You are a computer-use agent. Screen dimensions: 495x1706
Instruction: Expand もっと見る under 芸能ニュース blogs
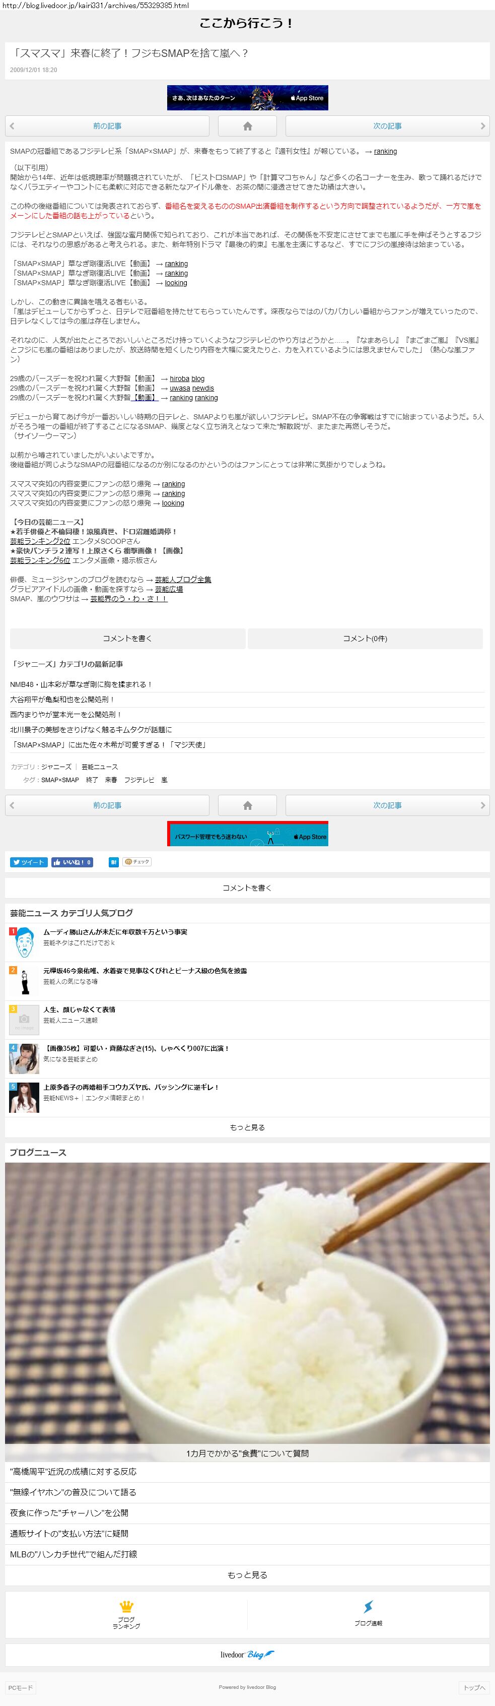click(248, 1127)
